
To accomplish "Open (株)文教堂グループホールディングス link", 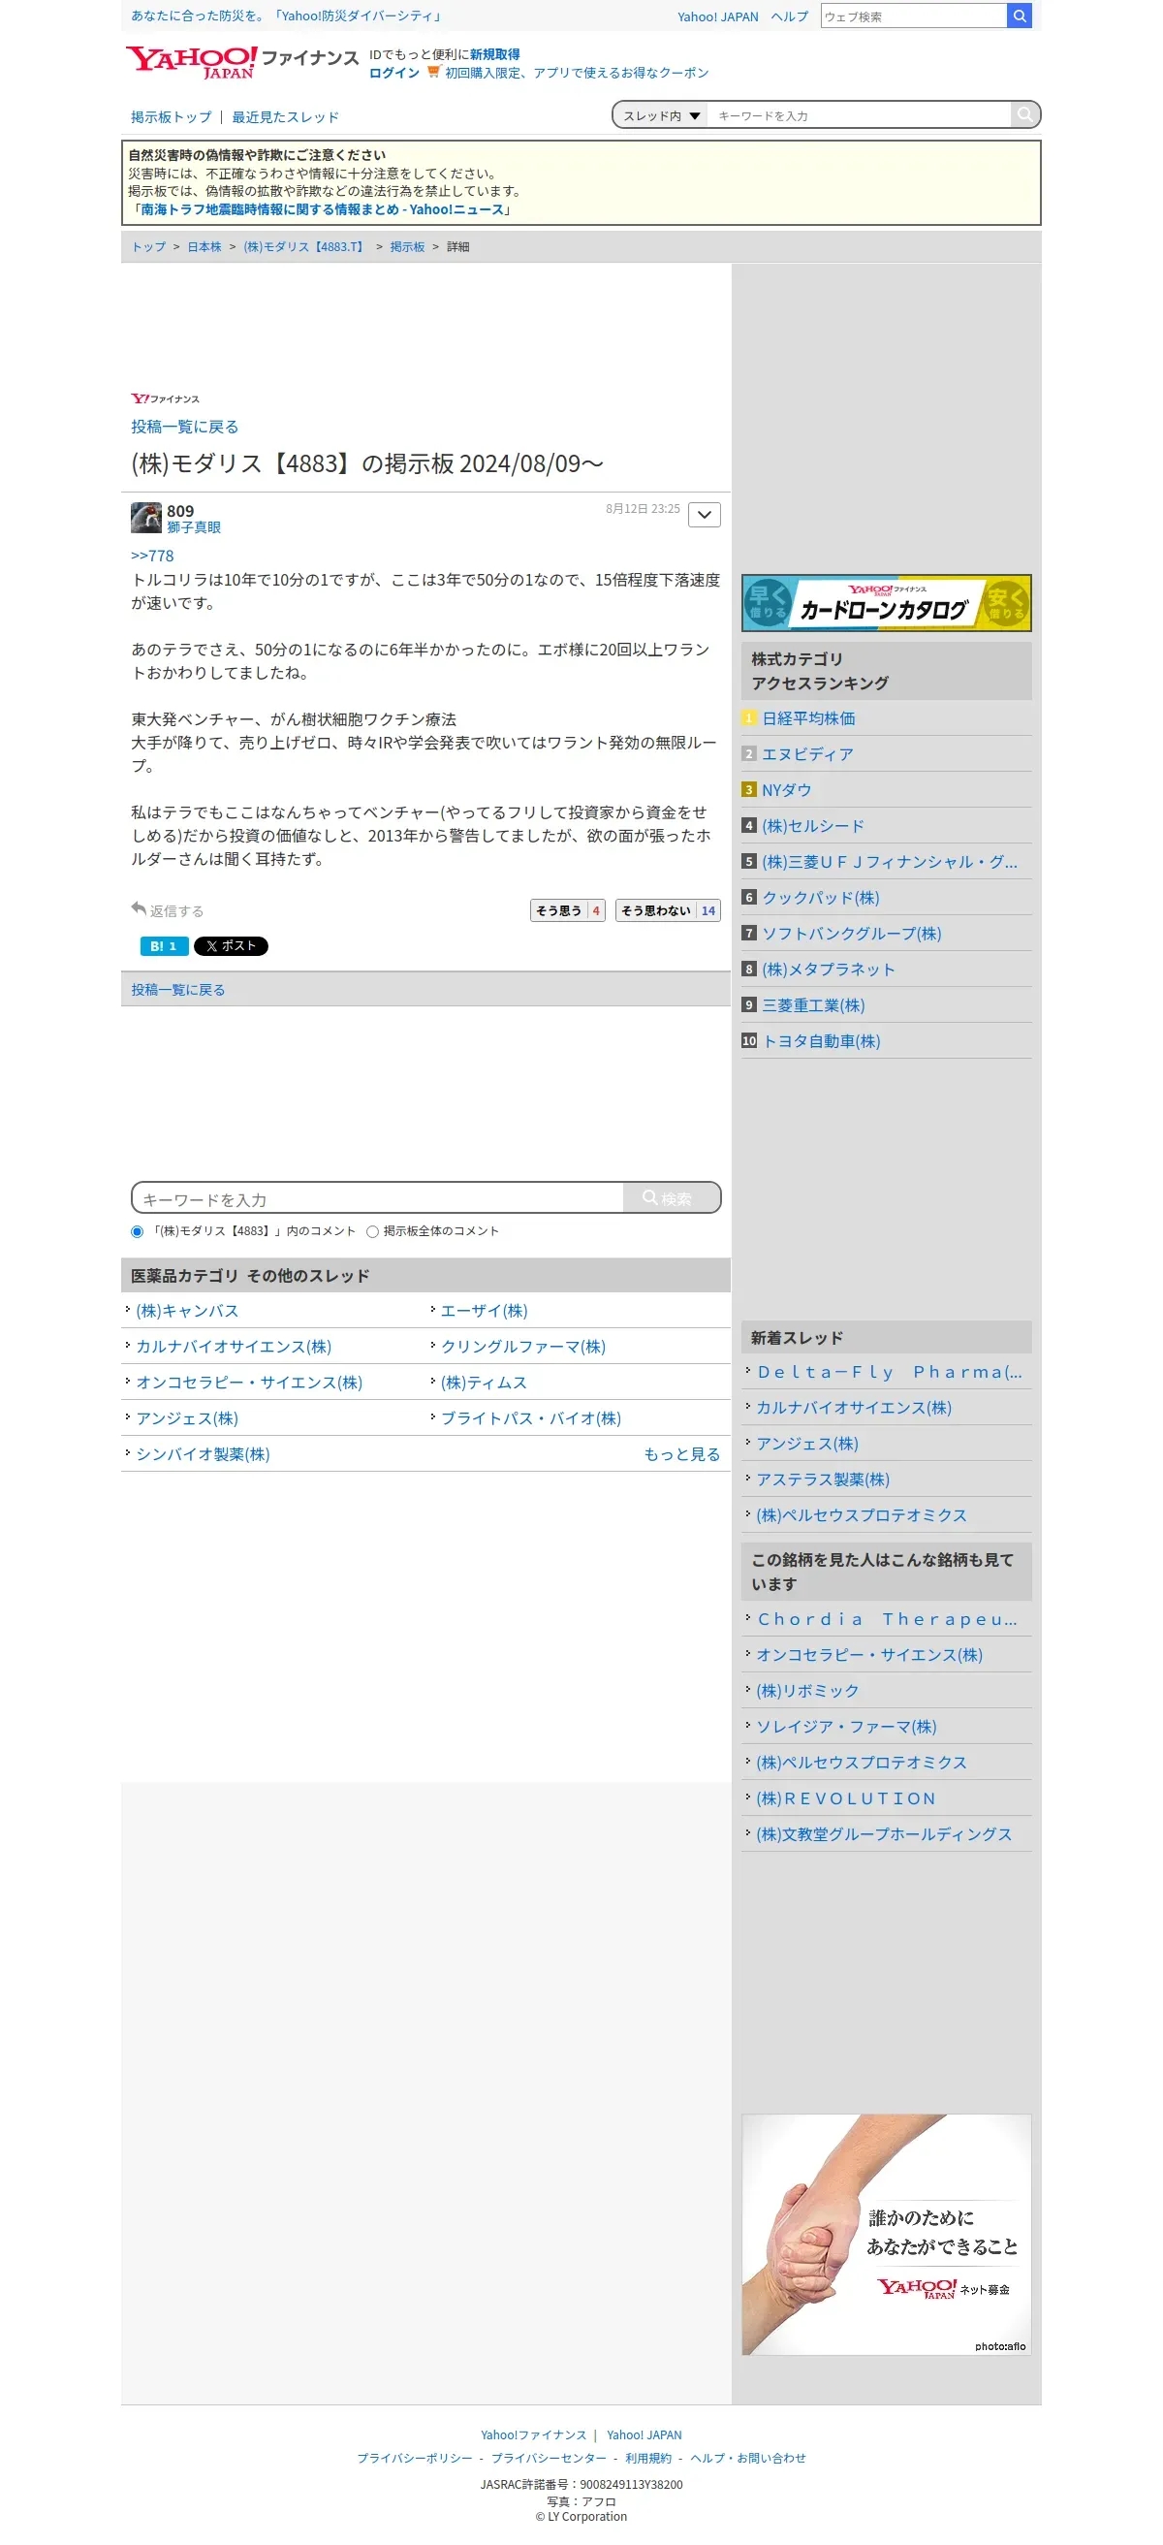I will tap(884, 1834).
